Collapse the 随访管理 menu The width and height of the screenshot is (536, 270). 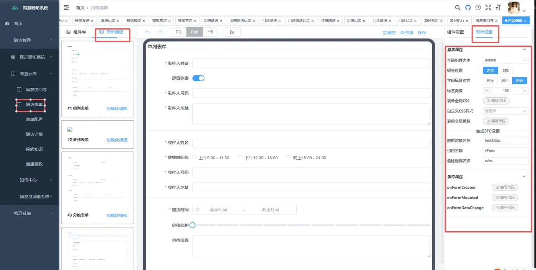pyautogui.click(x=51, y=40)
